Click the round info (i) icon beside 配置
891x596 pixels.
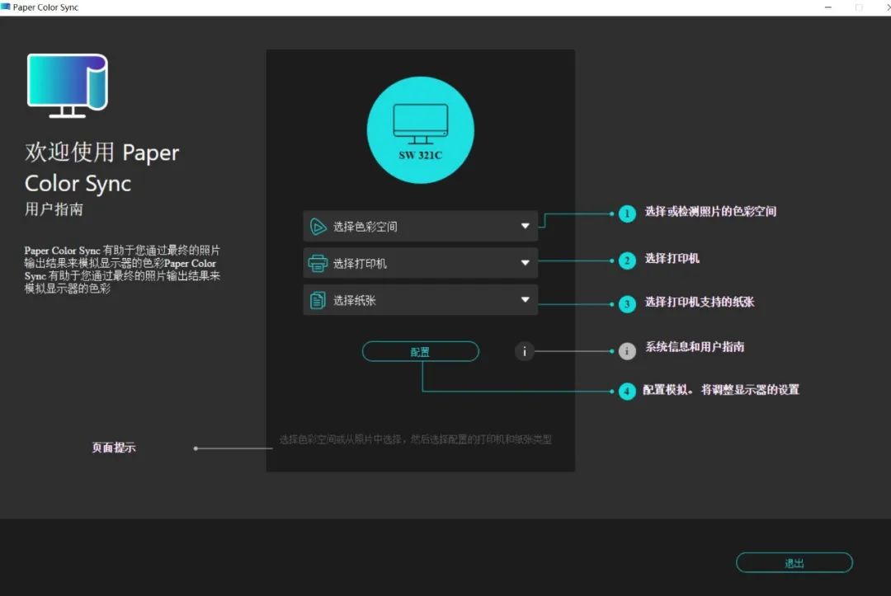524,351
